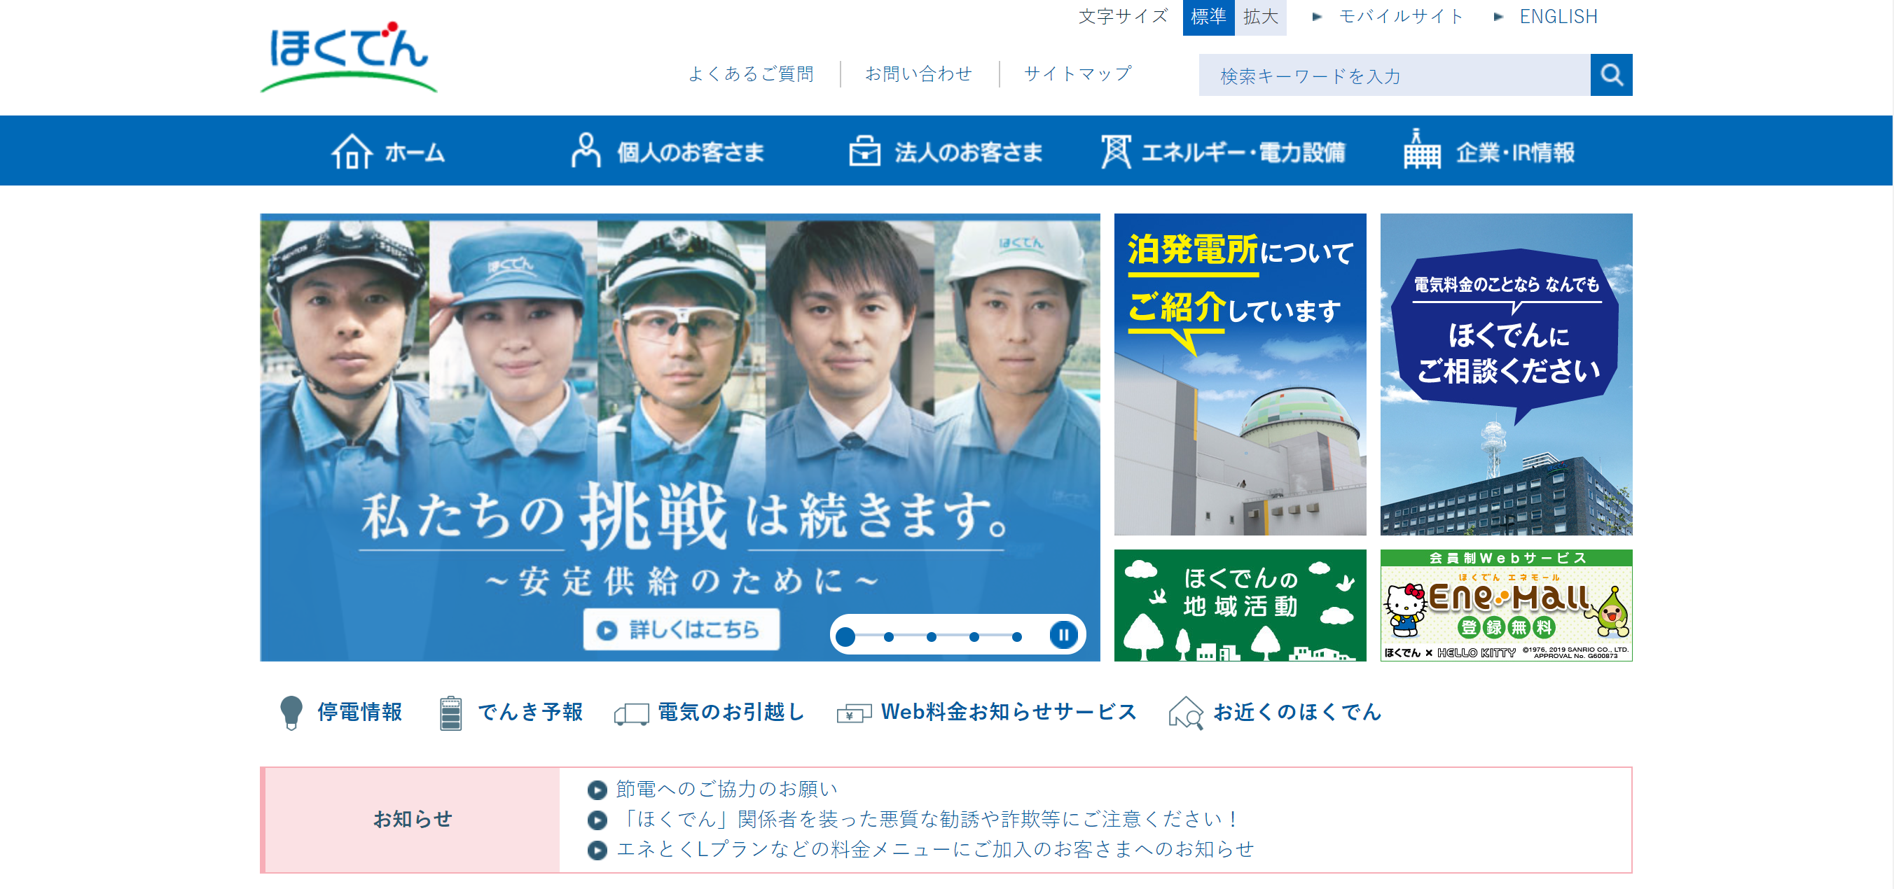This screenshot has height=889, width=1894.
Task: Open よくあるご質問 link
Action: 751,73
